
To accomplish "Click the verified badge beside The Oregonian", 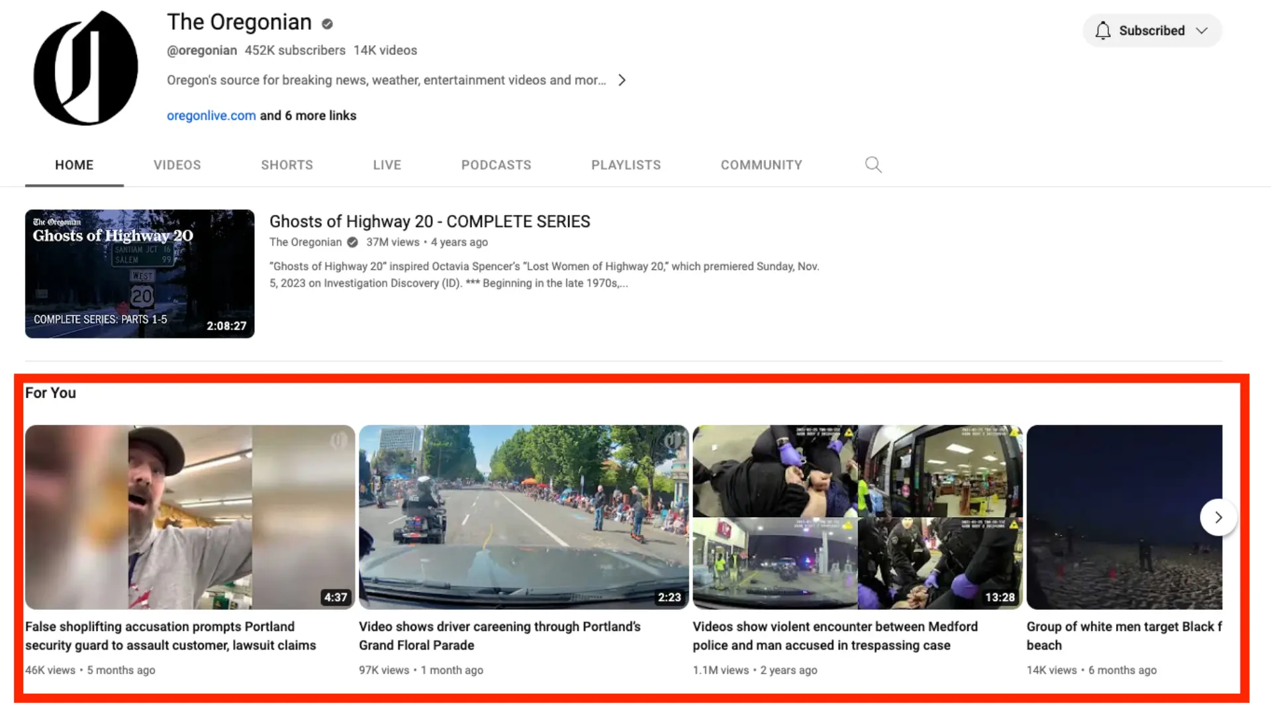I will pyautogui.click(x=327, y=24).
